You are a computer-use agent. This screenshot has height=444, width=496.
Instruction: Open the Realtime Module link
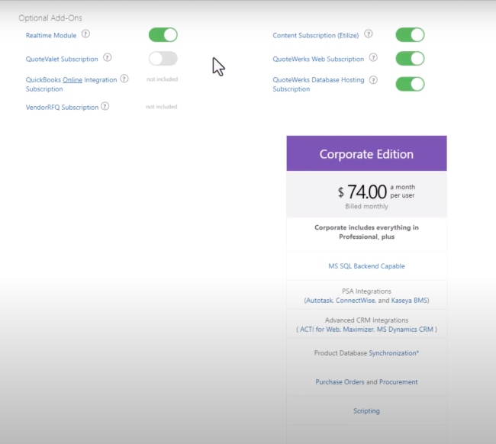click(51, 35)
